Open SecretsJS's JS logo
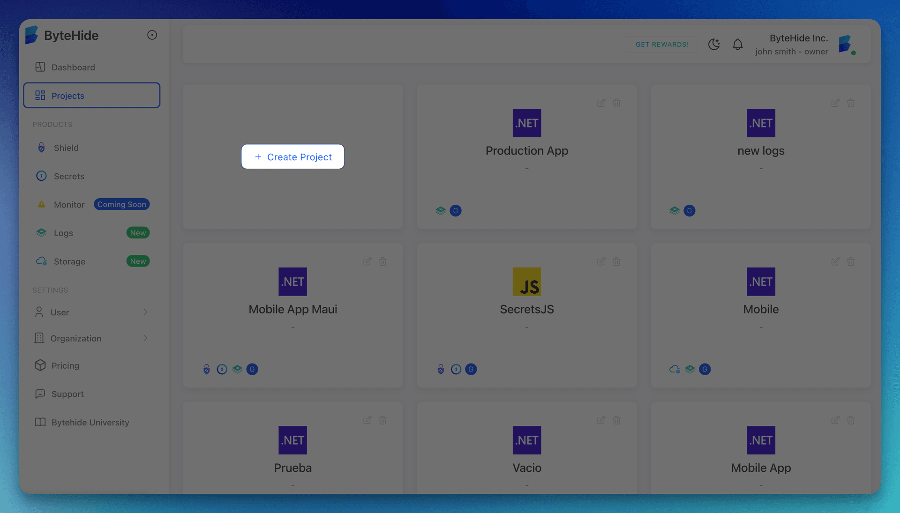The height and width of the screenshot is (513, 900). [526, 282]
